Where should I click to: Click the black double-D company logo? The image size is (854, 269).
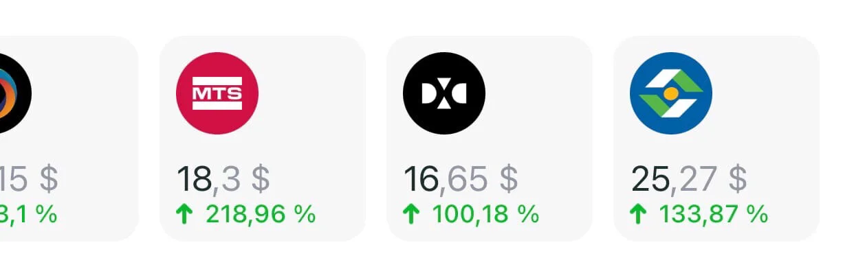point(444,93)
